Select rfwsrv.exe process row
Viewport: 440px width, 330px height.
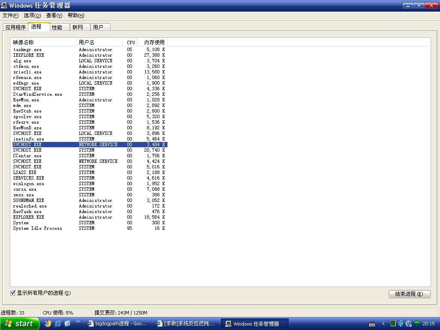tap(90, 122)
